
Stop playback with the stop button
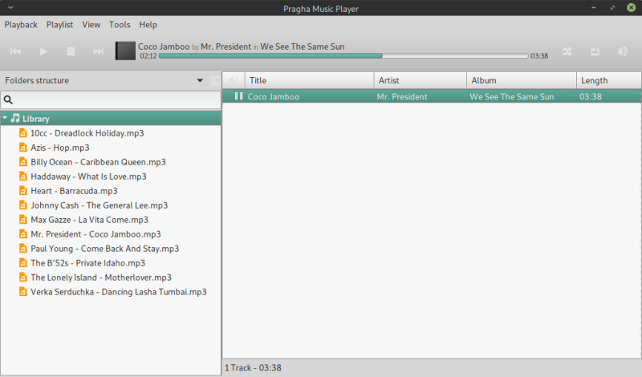[71, 51]
